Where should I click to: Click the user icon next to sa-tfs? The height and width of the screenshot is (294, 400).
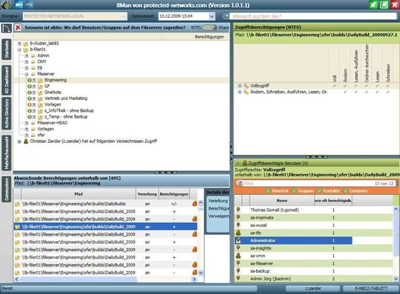[239, 233]
